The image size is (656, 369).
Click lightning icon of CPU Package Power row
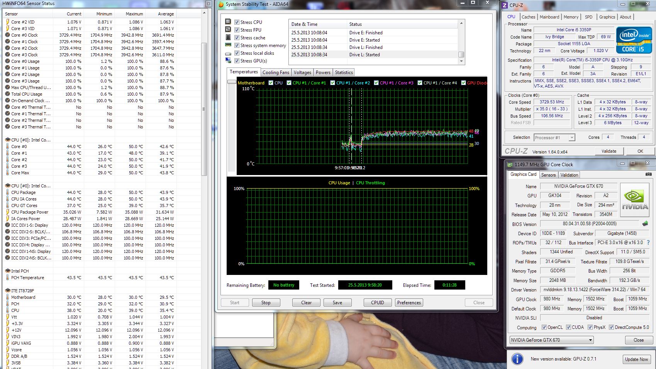[7, 212]
